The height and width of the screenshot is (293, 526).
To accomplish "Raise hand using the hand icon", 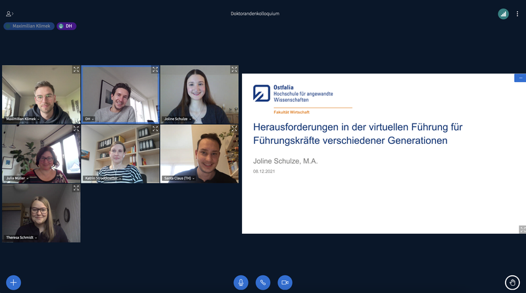I will coord(513,282).
